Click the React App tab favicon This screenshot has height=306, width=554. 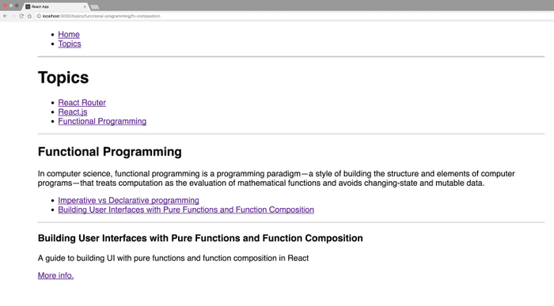[x=28, y=6]
